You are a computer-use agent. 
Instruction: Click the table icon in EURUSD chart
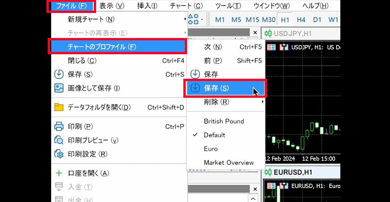pos(271,186)
